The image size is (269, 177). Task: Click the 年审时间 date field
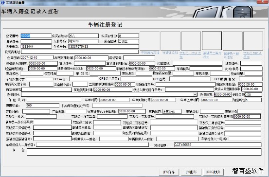[114, 100]
